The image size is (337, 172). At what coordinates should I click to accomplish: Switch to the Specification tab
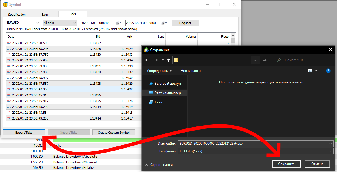click(x=17, y=15)
